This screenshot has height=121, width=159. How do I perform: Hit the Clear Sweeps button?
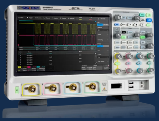(143, 20)
